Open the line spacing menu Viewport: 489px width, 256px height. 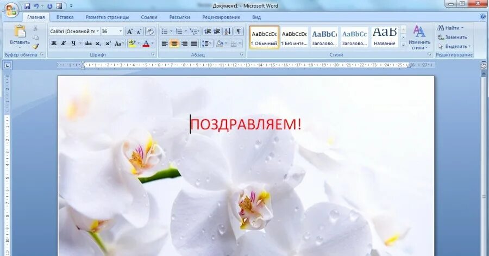coord(206,43)
